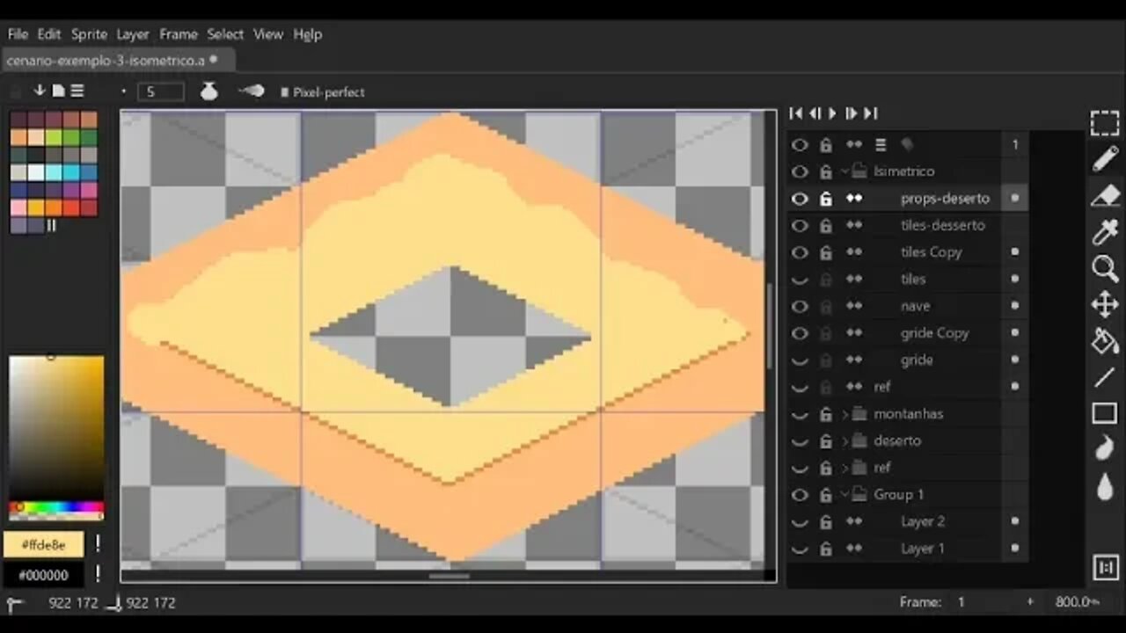
Task: Jump to first frame
Action: tap(796, 113)
